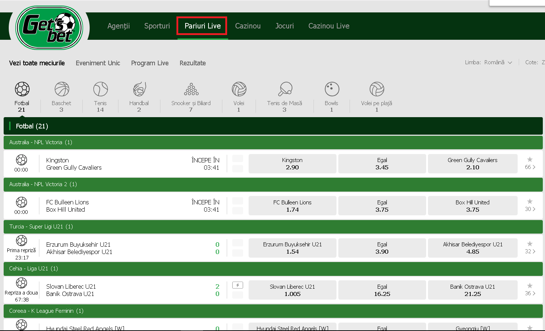Collapse the Turcia - Super Ligi U21 header
Screen dimensions: 545x331
273,227
